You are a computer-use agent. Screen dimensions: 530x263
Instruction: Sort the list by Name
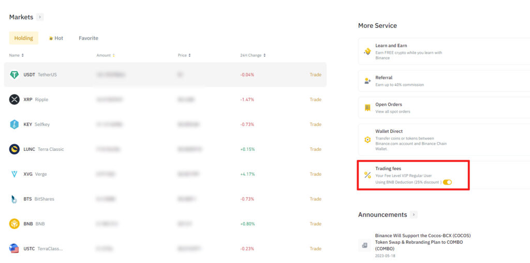click(x=16, y=55)
